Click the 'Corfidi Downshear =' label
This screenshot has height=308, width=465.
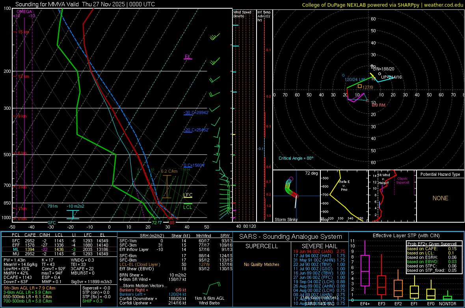138,299
